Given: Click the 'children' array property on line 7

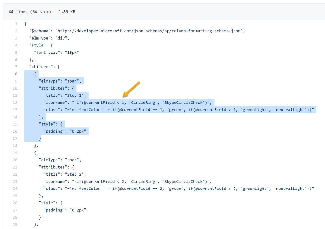Looking at the screenshot, I should coord(38,66).
